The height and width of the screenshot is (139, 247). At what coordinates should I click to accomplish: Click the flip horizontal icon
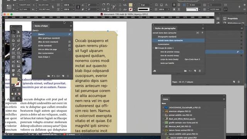[103, 9]
